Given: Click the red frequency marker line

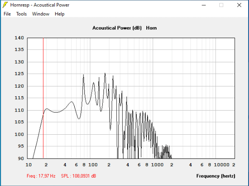Looking at the screenshot, I should [x=43, y=98].
